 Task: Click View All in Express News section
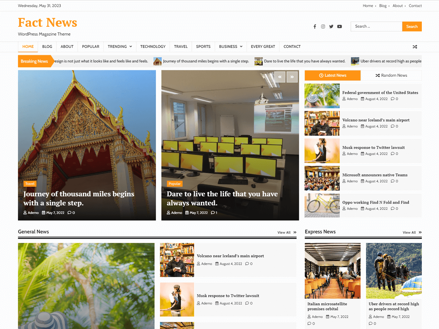tap(412, 232)
